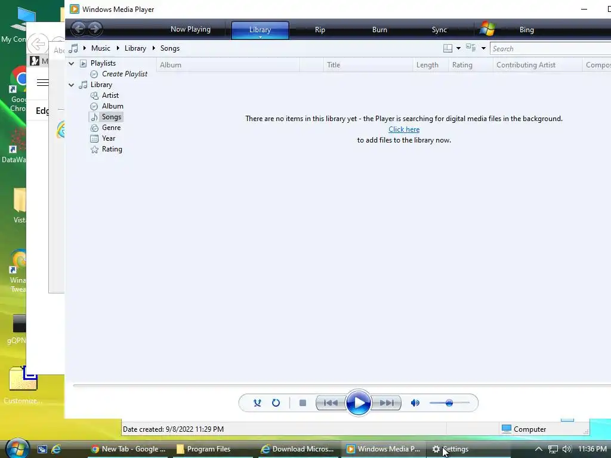Screen dimensions: 611x458
Task: Launch Internet Explorer from the quick launch
Action: [56, 449]
